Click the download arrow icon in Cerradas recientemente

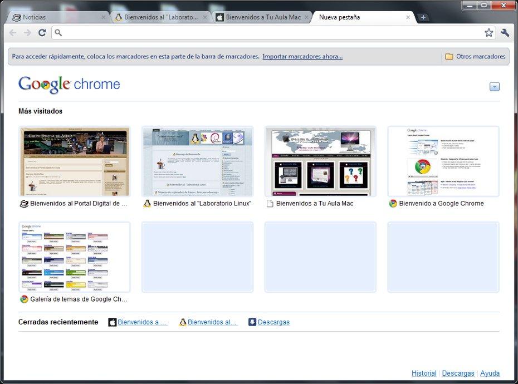point(252,322)
